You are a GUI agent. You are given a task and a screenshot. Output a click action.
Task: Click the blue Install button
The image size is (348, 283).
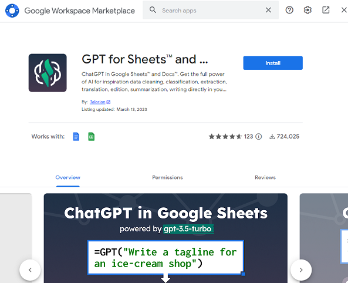click(273, 63)
